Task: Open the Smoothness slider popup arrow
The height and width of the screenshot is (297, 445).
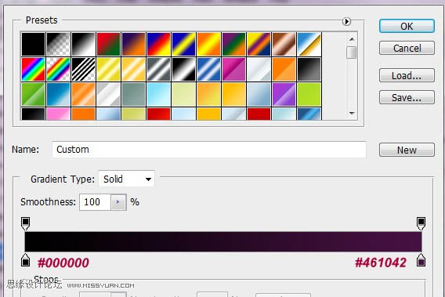Action: pos(118,202)
